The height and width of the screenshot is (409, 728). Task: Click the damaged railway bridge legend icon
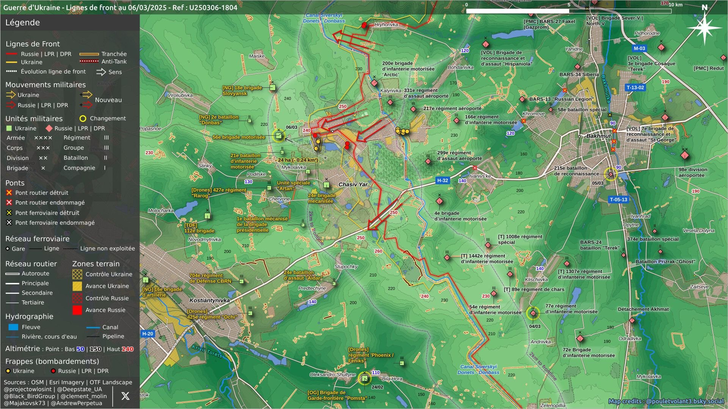pos(9,223)
